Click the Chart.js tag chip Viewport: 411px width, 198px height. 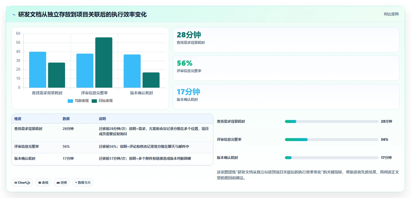[22, 183]
